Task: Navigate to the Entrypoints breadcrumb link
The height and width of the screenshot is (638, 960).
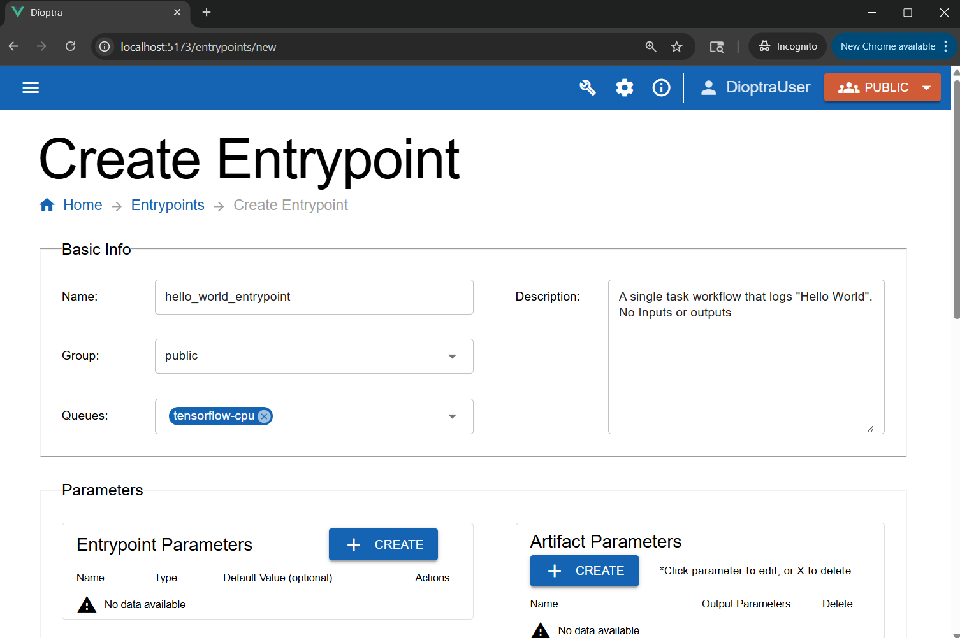Action: 168,204
